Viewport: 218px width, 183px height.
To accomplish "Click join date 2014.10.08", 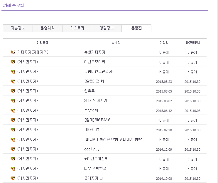I will coord(164,179).
